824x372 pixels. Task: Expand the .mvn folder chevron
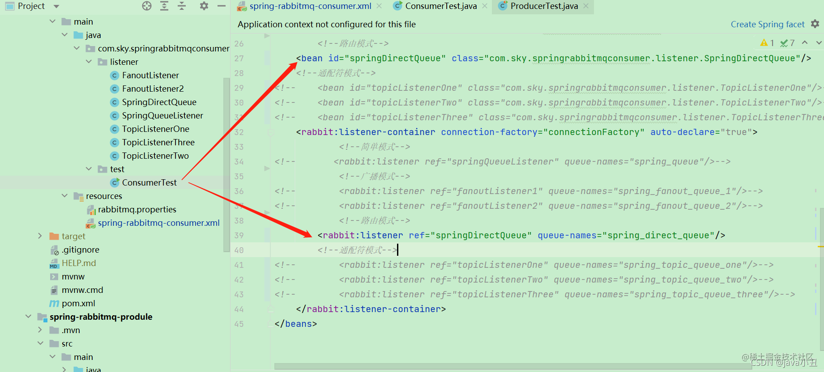coord(40,330)
